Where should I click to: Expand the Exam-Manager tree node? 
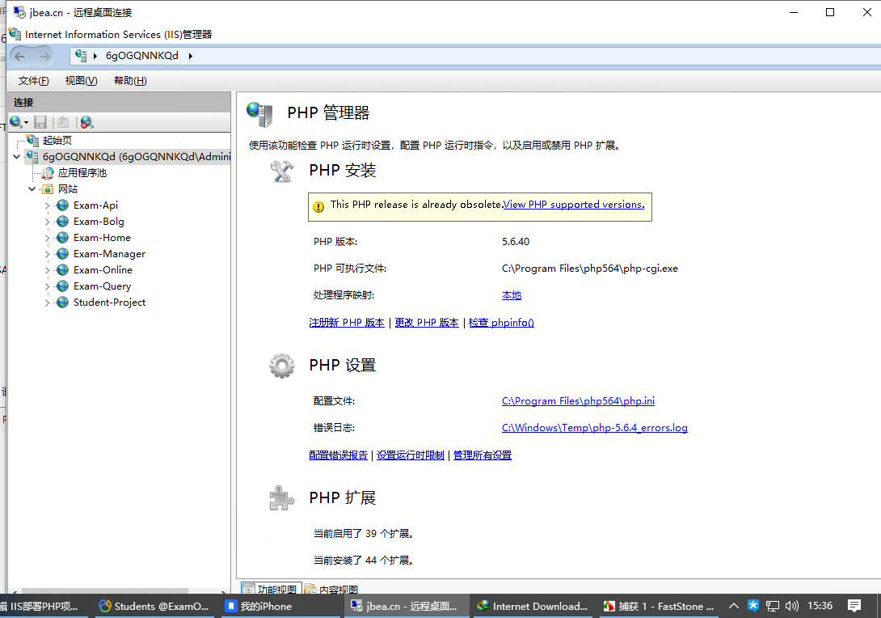[47, 254]
